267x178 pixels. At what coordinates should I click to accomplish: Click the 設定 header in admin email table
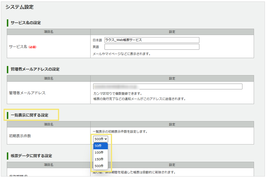(172, 78)
